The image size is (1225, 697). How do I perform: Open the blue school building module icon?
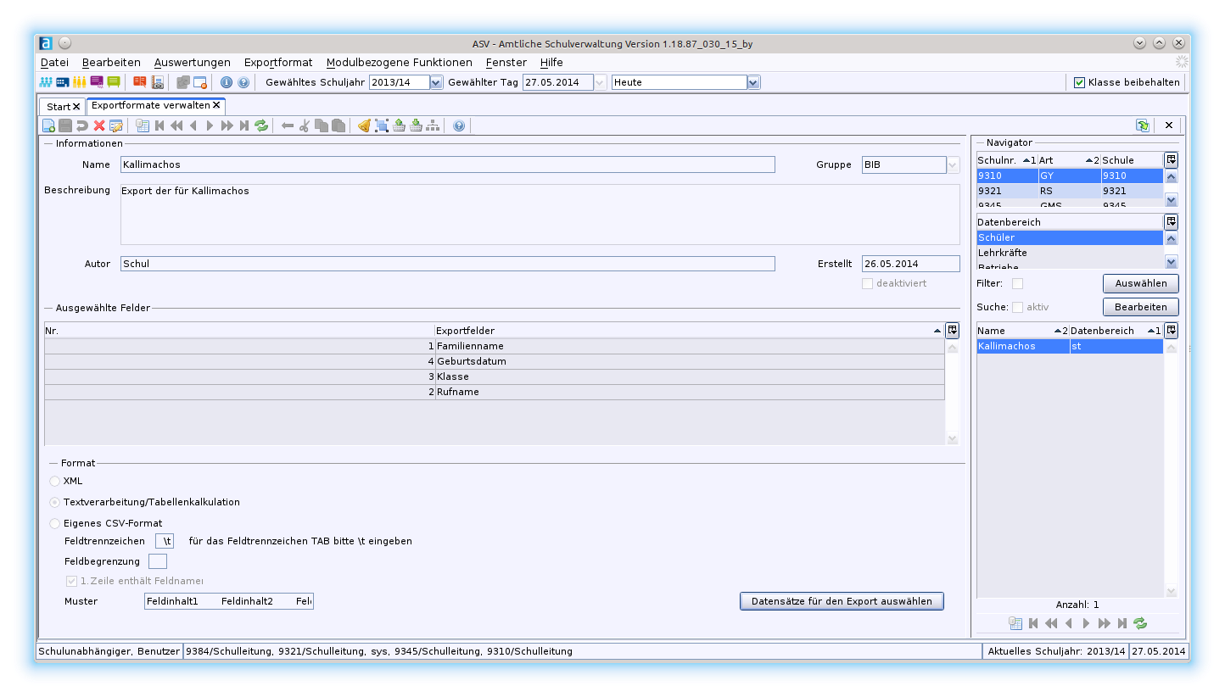pyautogui.click(x=63, y=82)
